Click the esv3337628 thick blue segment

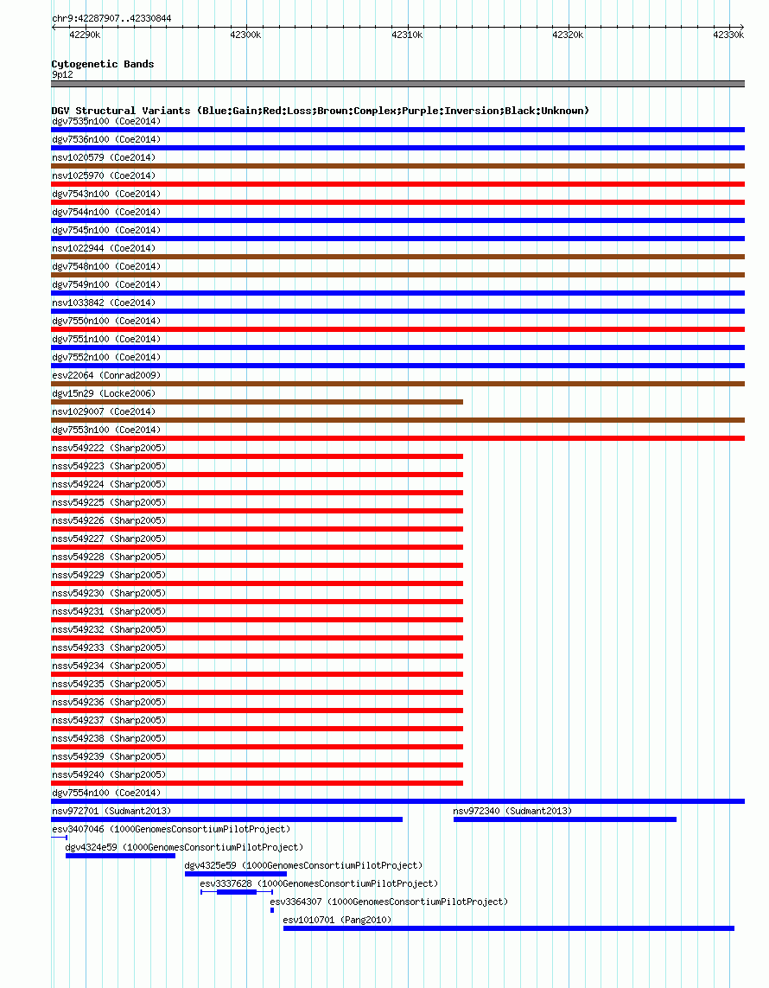236,892
